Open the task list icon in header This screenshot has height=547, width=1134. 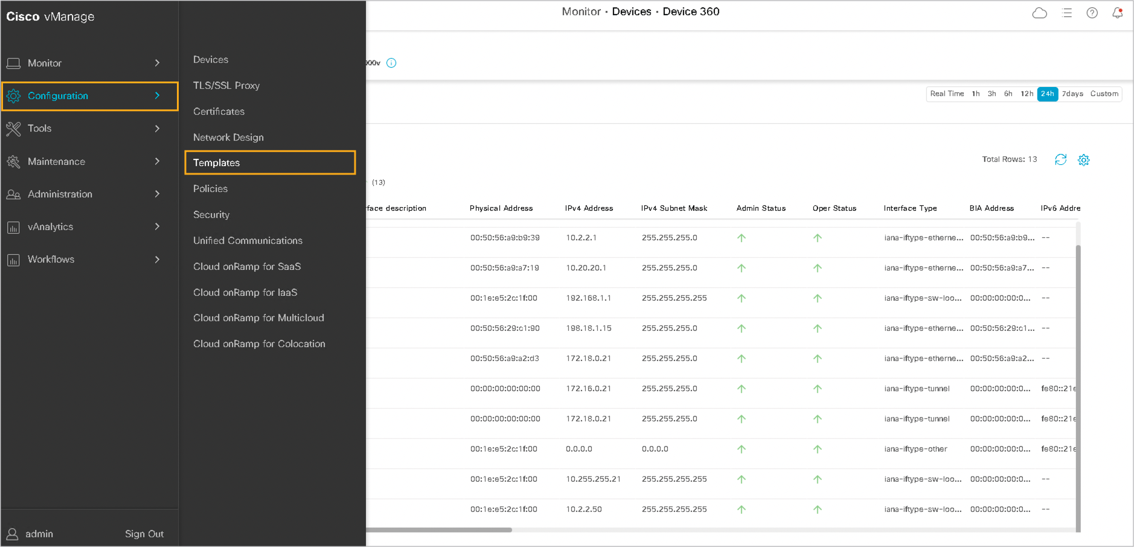pos(1067,13)
